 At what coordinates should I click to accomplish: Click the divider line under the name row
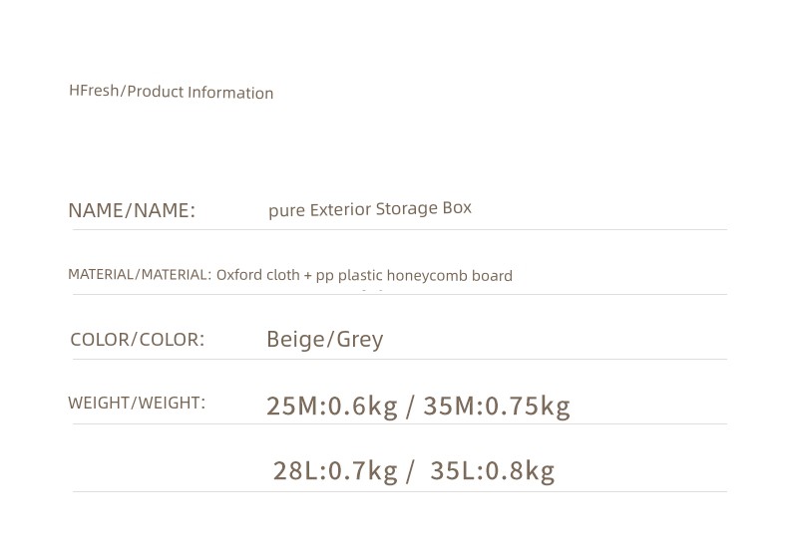400,230
